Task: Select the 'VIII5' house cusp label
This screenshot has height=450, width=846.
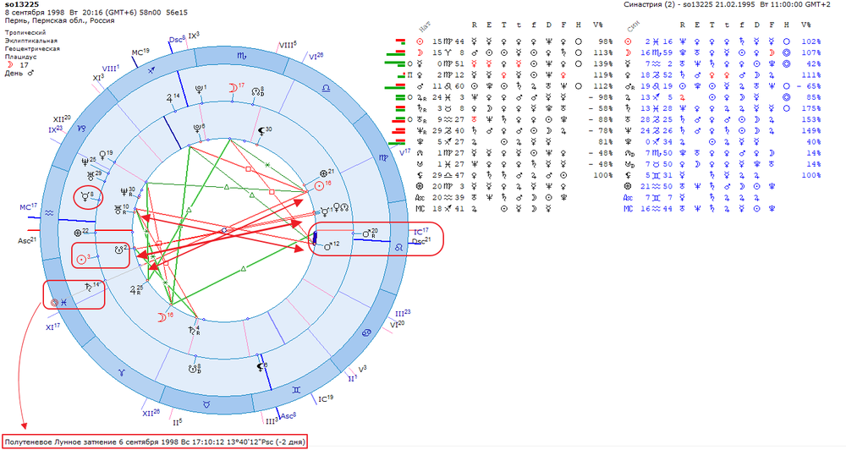Action: (x=288, y=45)
